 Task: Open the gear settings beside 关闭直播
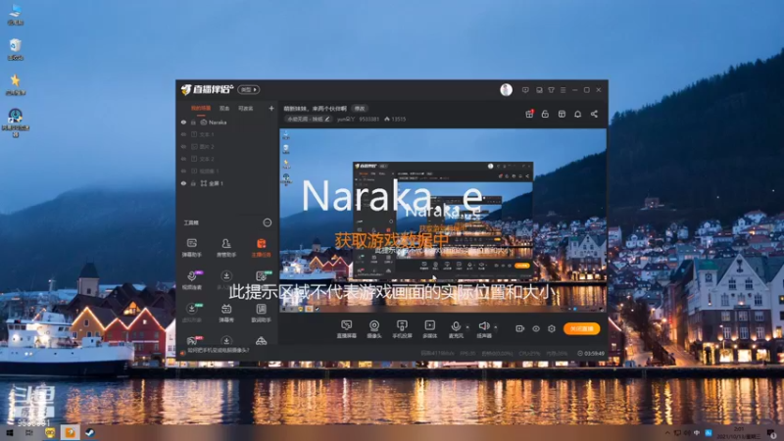[x=552, y=328]
